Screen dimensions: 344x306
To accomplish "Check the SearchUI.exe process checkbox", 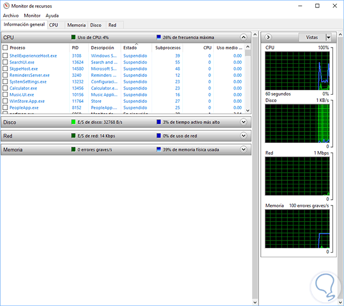I will click(x=5, y=62).
